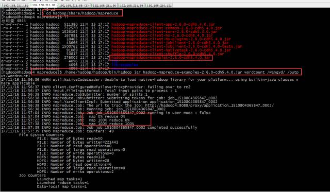Click the 'Job Counters' heading
Image resolution: width=330 pixels, height=192 pixels.
point(32,176)
